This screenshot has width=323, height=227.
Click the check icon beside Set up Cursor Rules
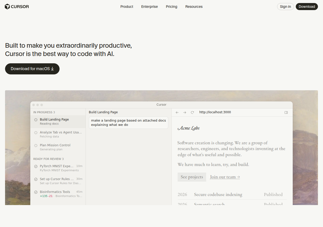pyautogui.click(x=36, y=179)
